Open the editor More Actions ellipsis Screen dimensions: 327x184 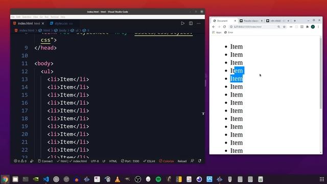pyautogui.click(x=199, y=24)
